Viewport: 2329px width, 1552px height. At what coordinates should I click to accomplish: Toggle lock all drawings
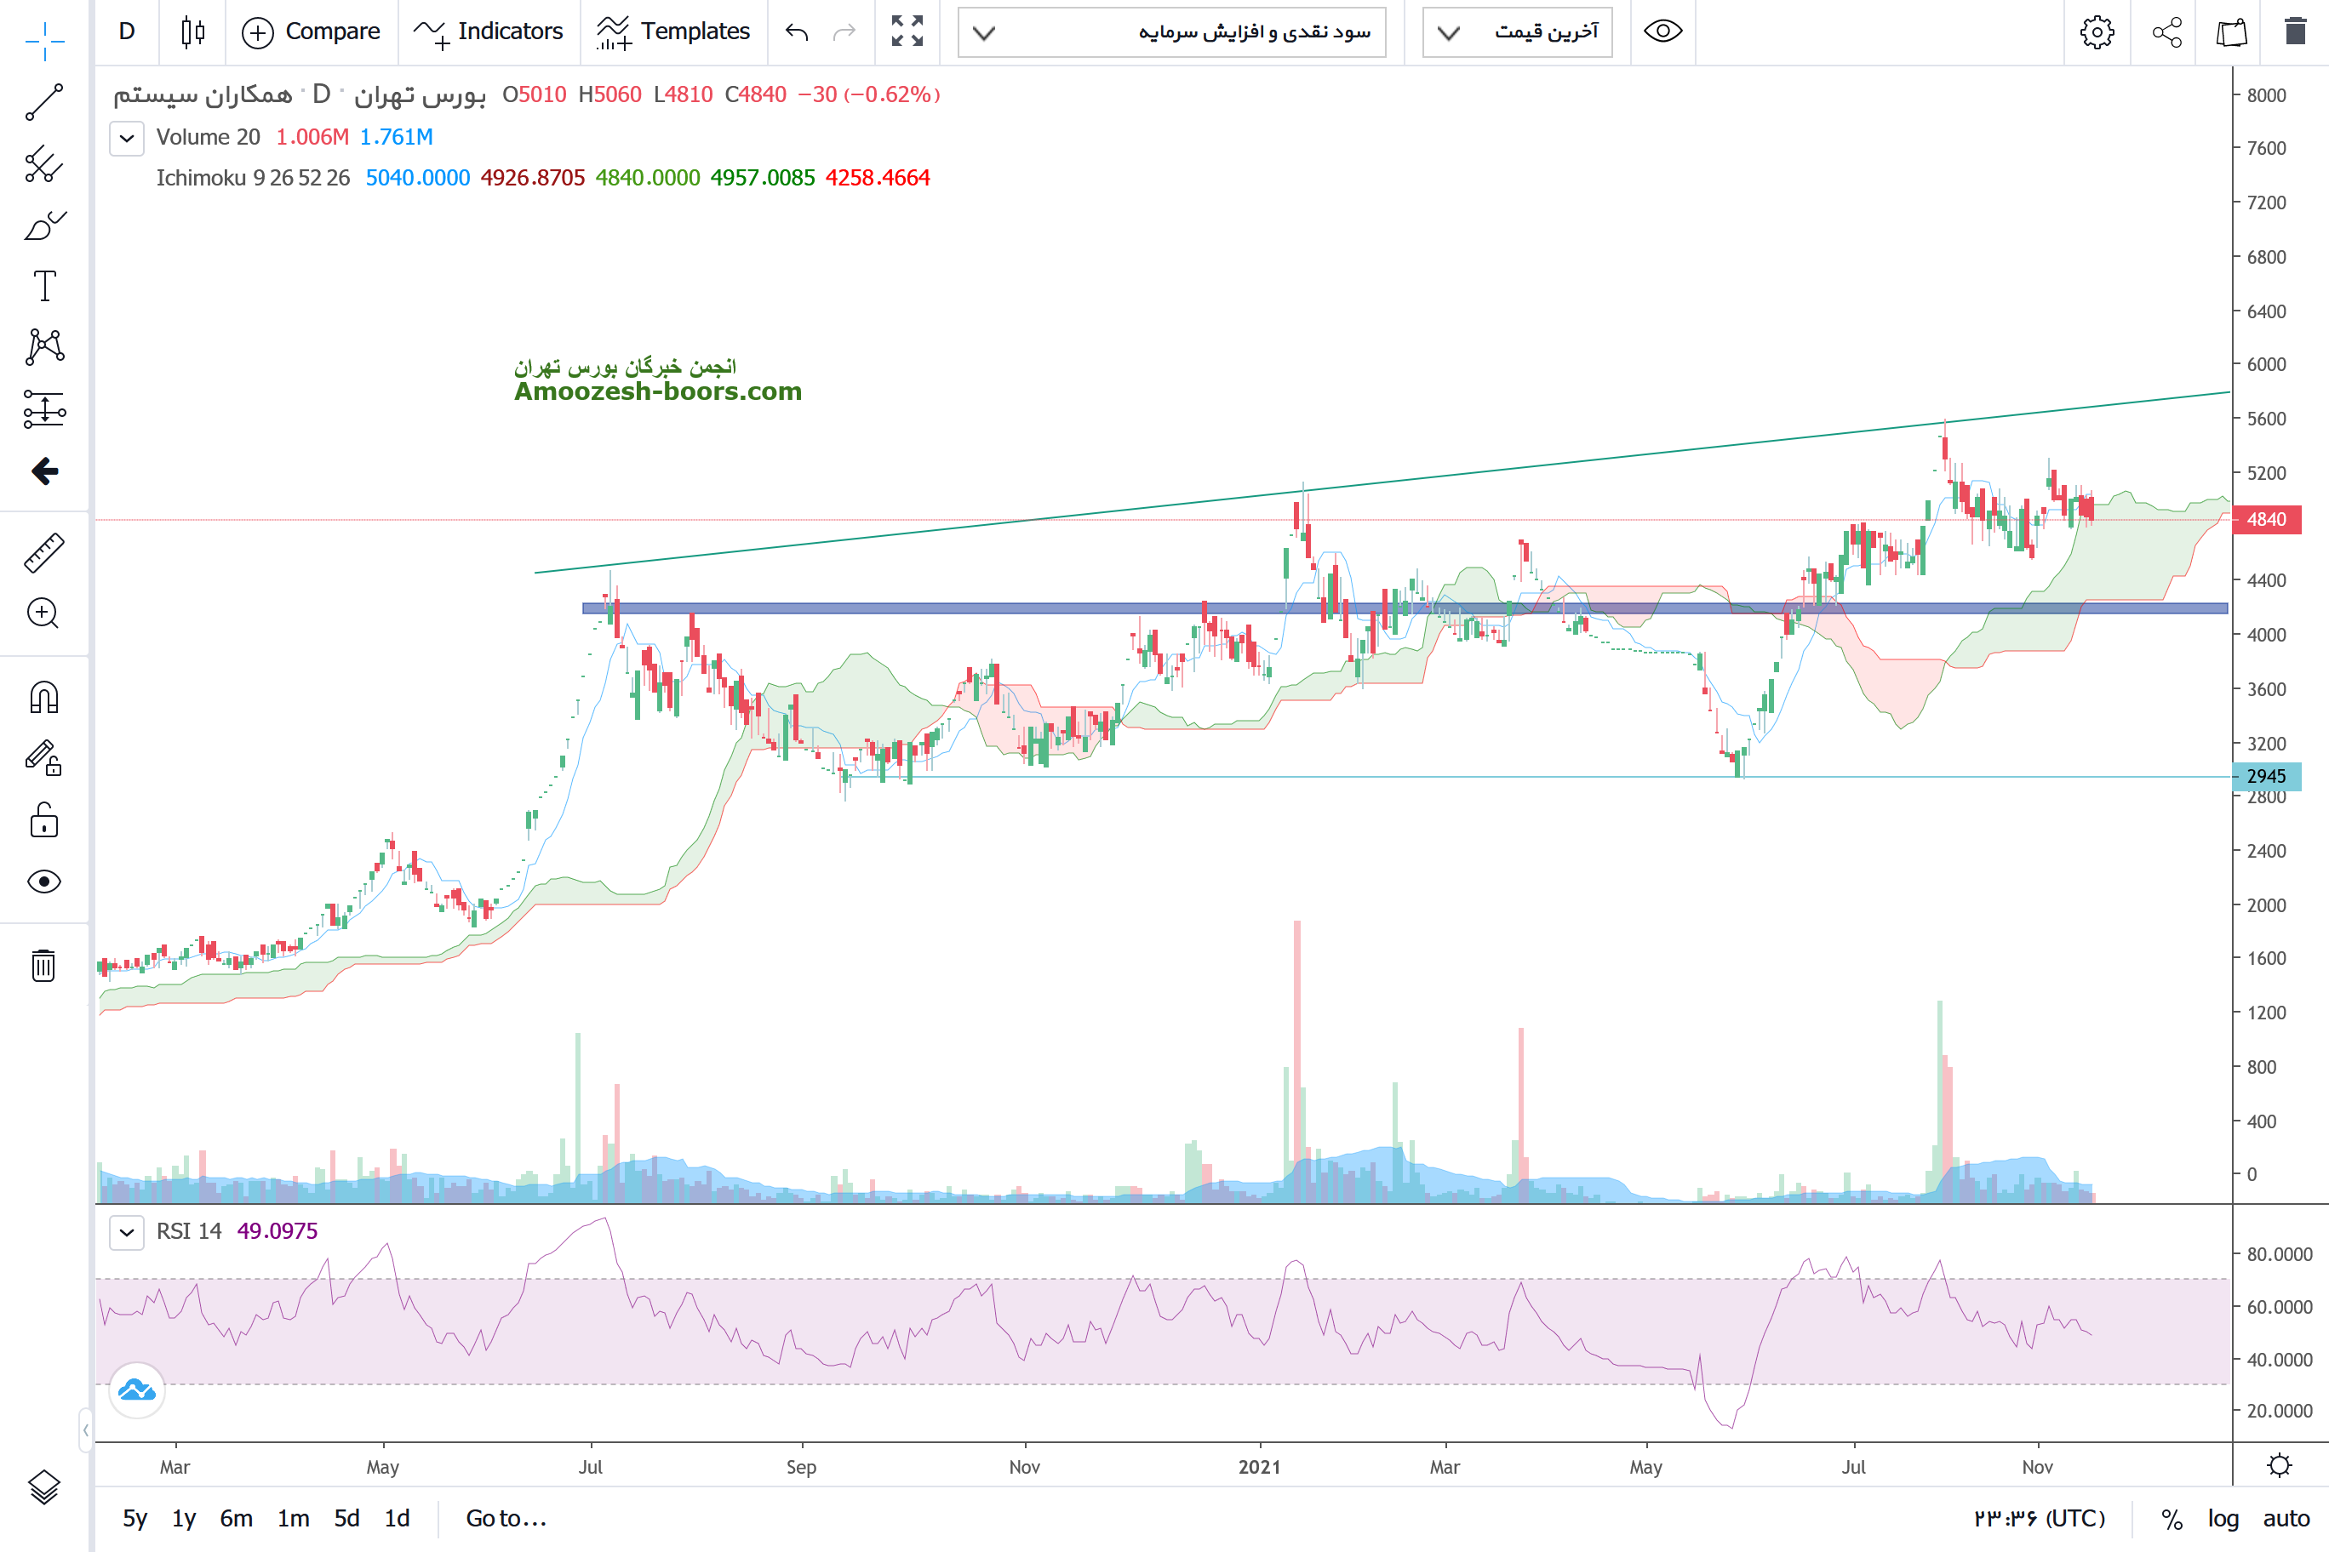pyautogui.click(x=43, y=820)
